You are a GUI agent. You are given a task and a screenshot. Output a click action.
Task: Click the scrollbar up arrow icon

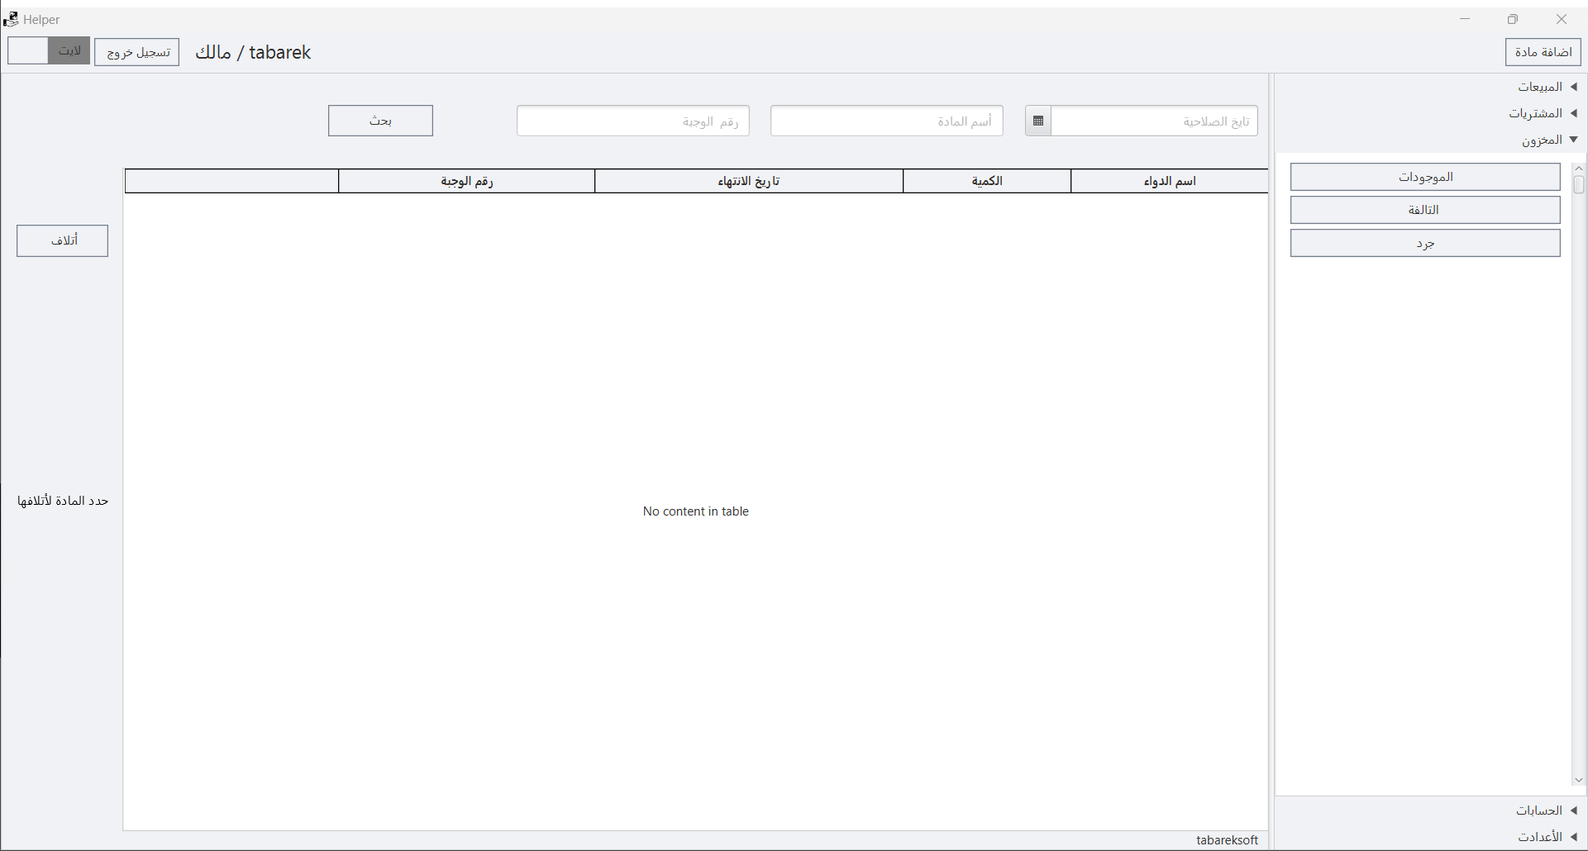(1580, 168)
